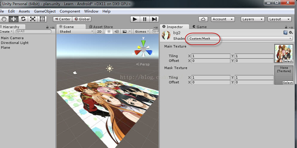
Task: Click Main Texture Offset Y field
Action: [254, 61]
